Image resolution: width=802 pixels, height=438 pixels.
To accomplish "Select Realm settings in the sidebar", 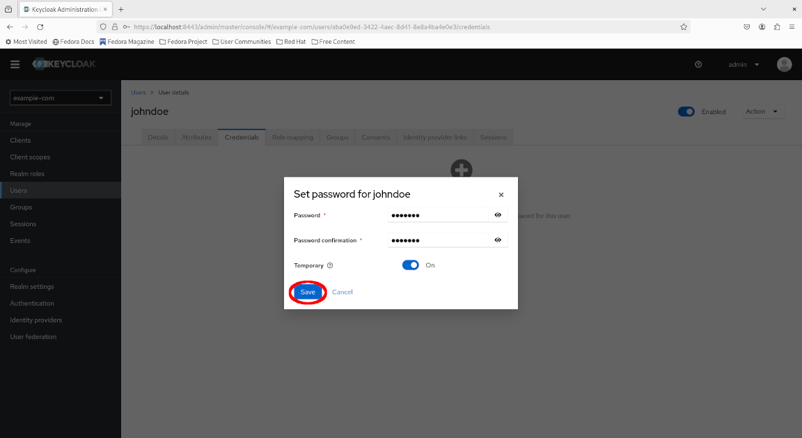I will click(x=32, y=287).
